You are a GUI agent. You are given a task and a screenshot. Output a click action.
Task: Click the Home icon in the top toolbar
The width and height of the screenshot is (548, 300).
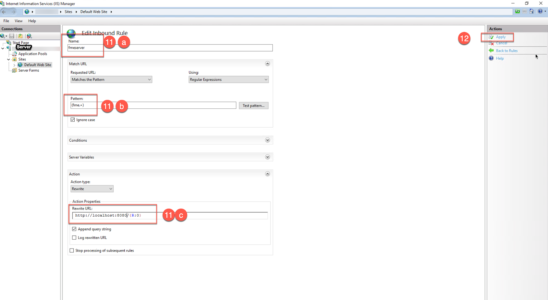(x=532, y=11)
